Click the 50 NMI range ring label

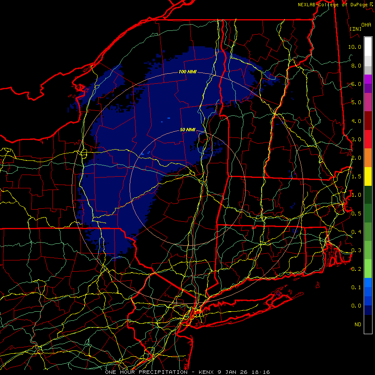187,130
